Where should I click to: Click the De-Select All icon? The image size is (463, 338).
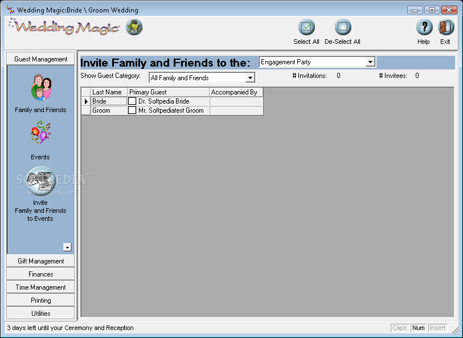tap(343, 27)
